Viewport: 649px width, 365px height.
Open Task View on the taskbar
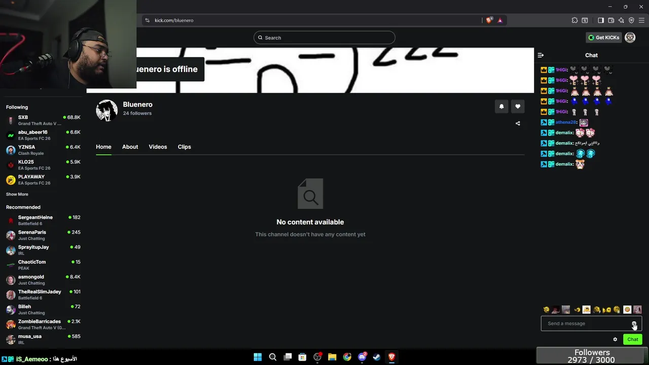point(287,357)
